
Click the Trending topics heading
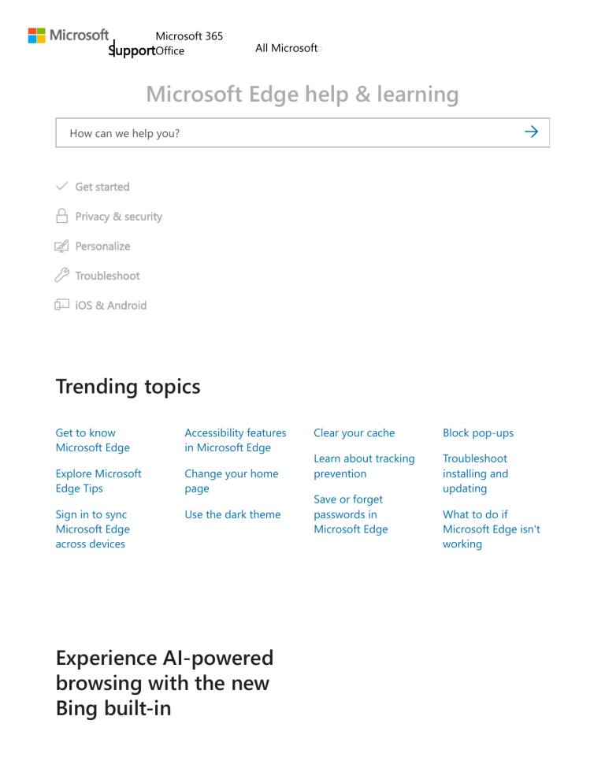pyautogui.click(x=128, y=387)
